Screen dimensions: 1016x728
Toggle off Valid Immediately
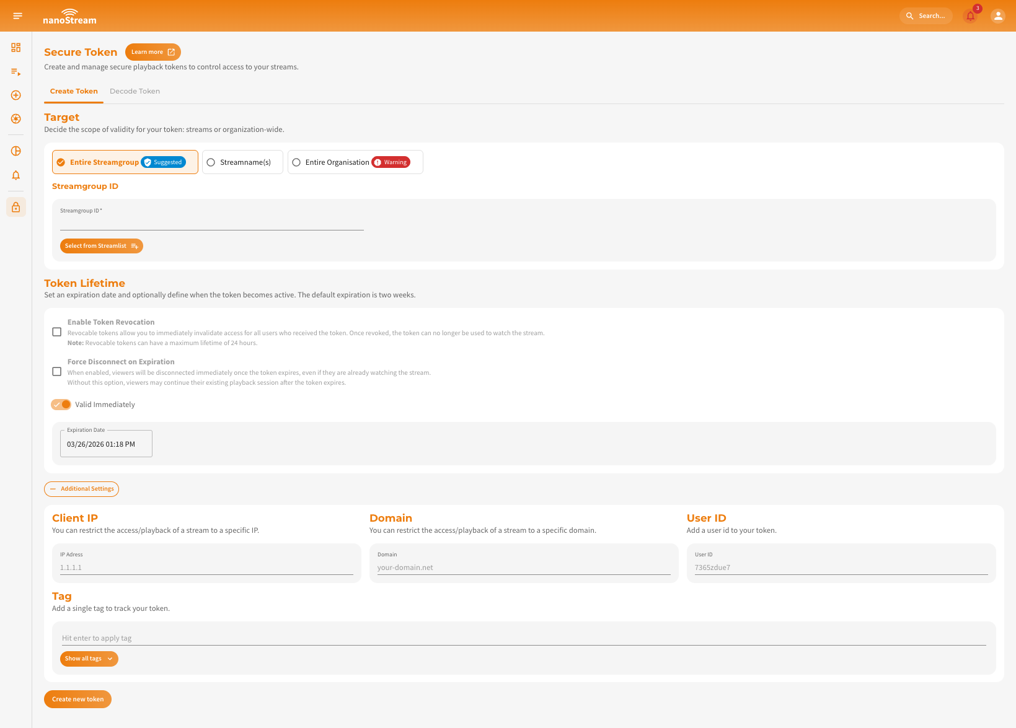[61, 404]
